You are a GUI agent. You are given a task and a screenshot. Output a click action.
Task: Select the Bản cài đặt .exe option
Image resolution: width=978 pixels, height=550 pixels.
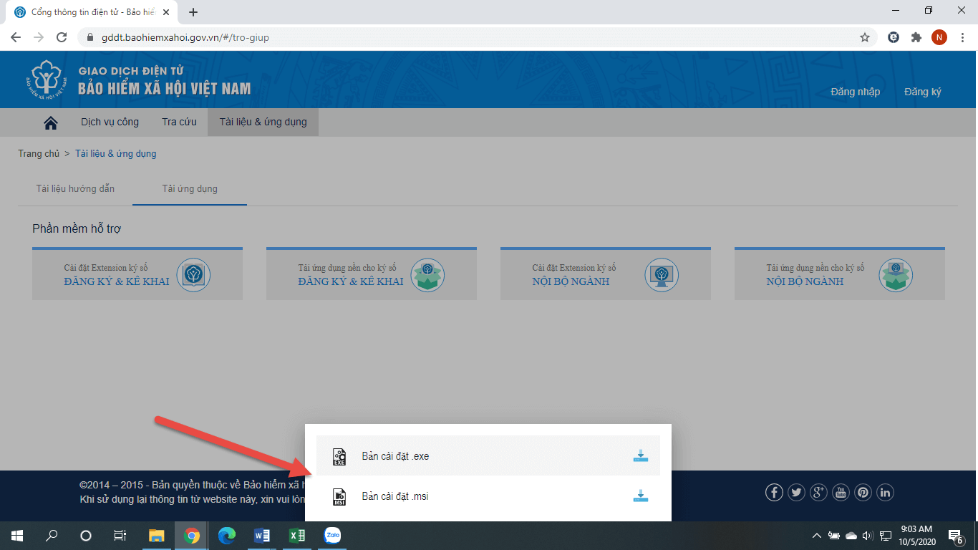[395, 456]
